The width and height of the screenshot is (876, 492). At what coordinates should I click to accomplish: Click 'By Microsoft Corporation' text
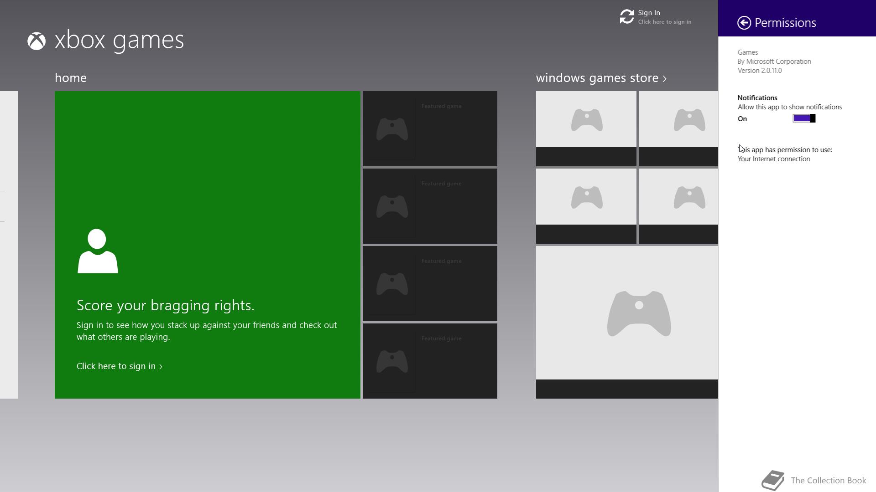click(774, 61)
